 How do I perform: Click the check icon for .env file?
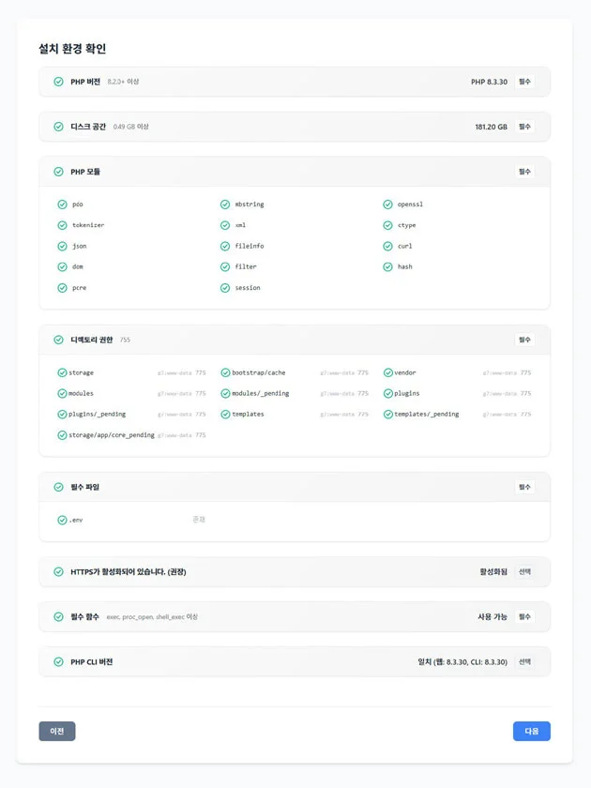62,520
